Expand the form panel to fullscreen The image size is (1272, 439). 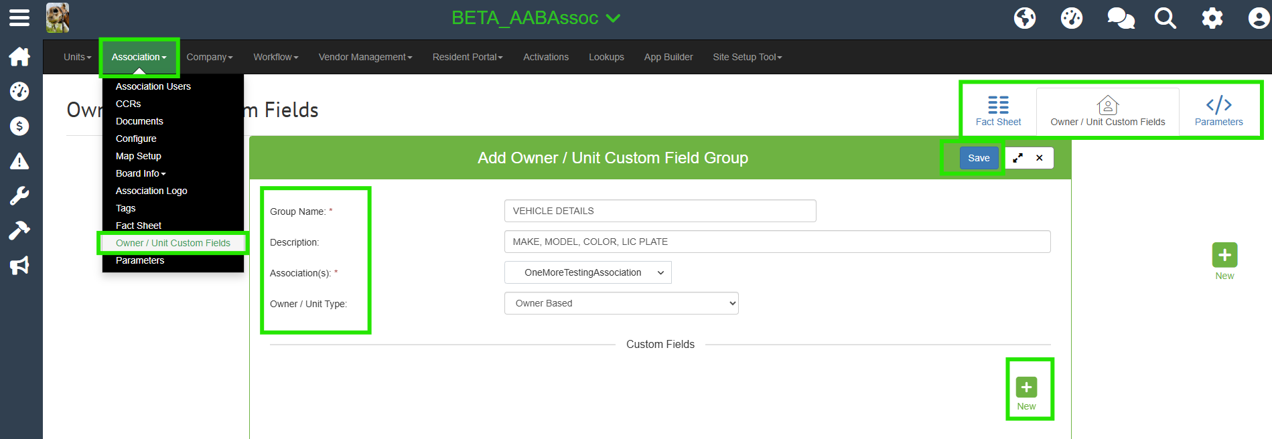pos(1017,158)
